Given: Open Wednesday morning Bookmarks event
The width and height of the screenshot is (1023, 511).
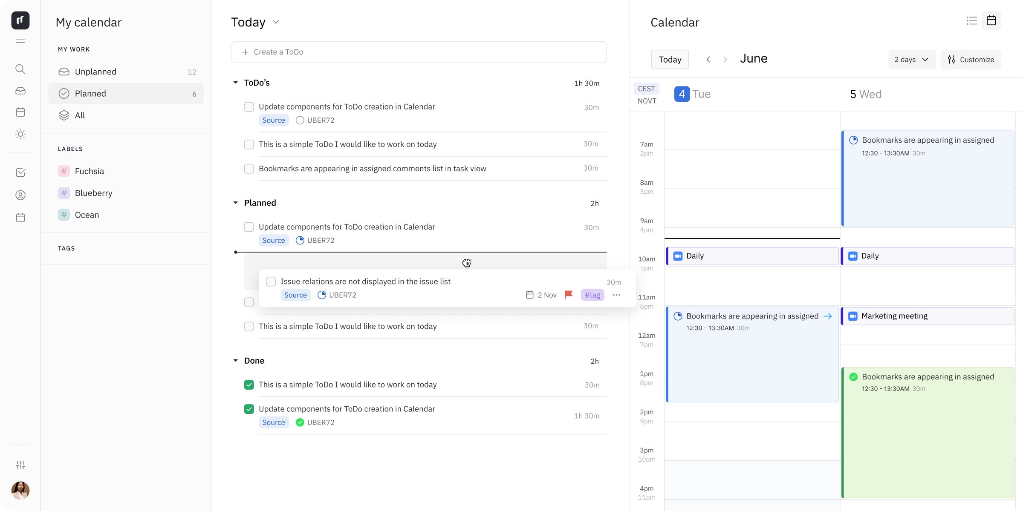Looking at the screenshot, I should (928, 178).
